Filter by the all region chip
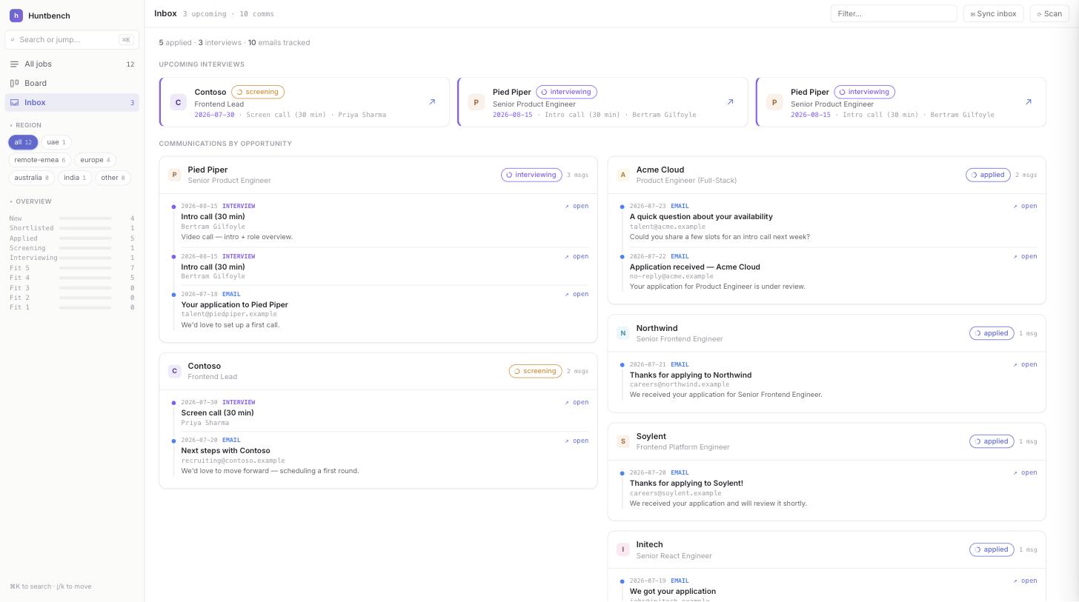1079x602 pixels. click(x=23, y=142)
